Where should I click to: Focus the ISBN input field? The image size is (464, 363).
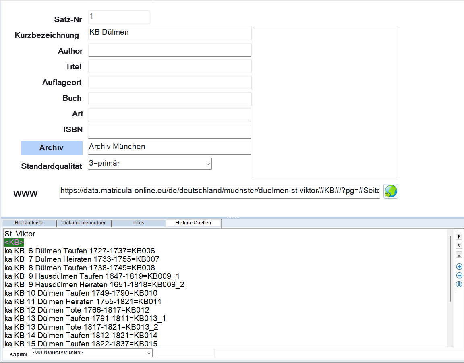tap(169, 131)
